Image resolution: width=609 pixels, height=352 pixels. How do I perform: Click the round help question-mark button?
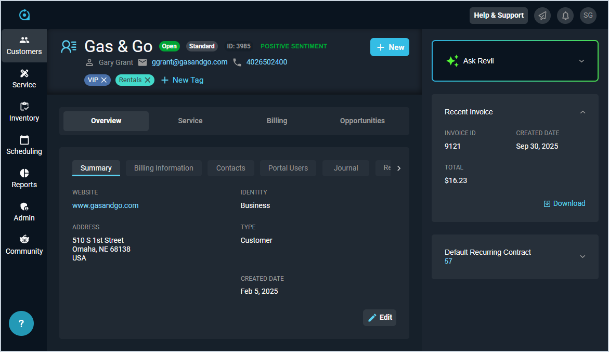21,323
